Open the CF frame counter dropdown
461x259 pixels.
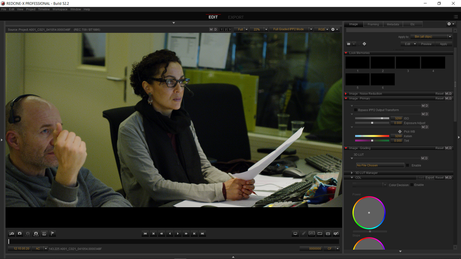(x=331, y=249)
